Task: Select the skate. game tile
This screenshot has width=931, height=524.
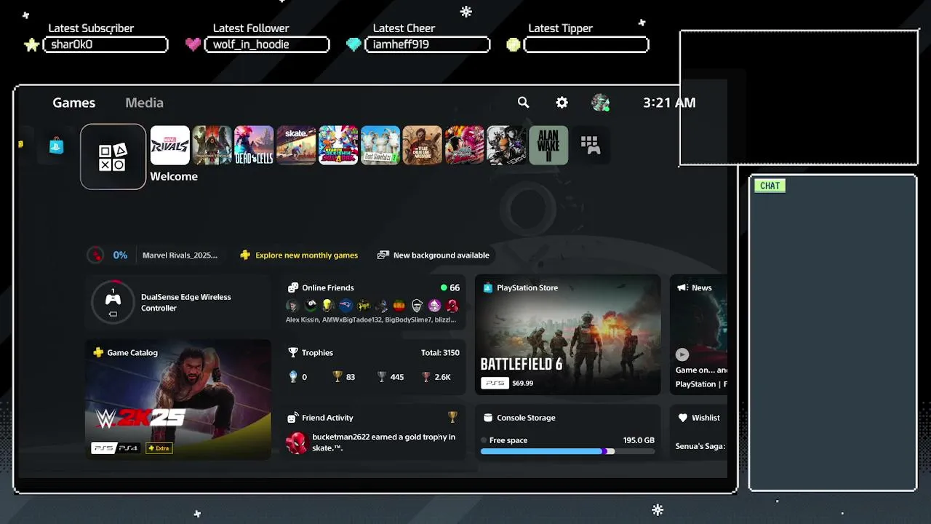Action: [x=296, y=146]
